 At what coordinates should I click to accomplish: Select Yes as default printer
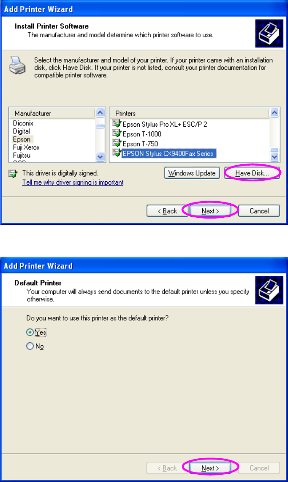point(30,332)
